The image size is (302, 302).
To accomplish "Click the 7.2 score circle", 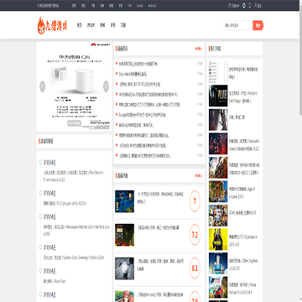I will tap(195, 235).
